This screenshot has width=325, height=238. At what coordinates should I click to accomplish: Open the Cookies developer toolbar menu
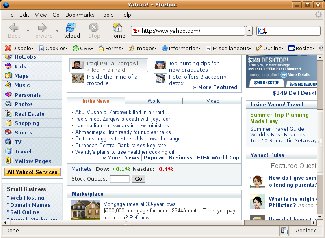[x=54, y=48]
